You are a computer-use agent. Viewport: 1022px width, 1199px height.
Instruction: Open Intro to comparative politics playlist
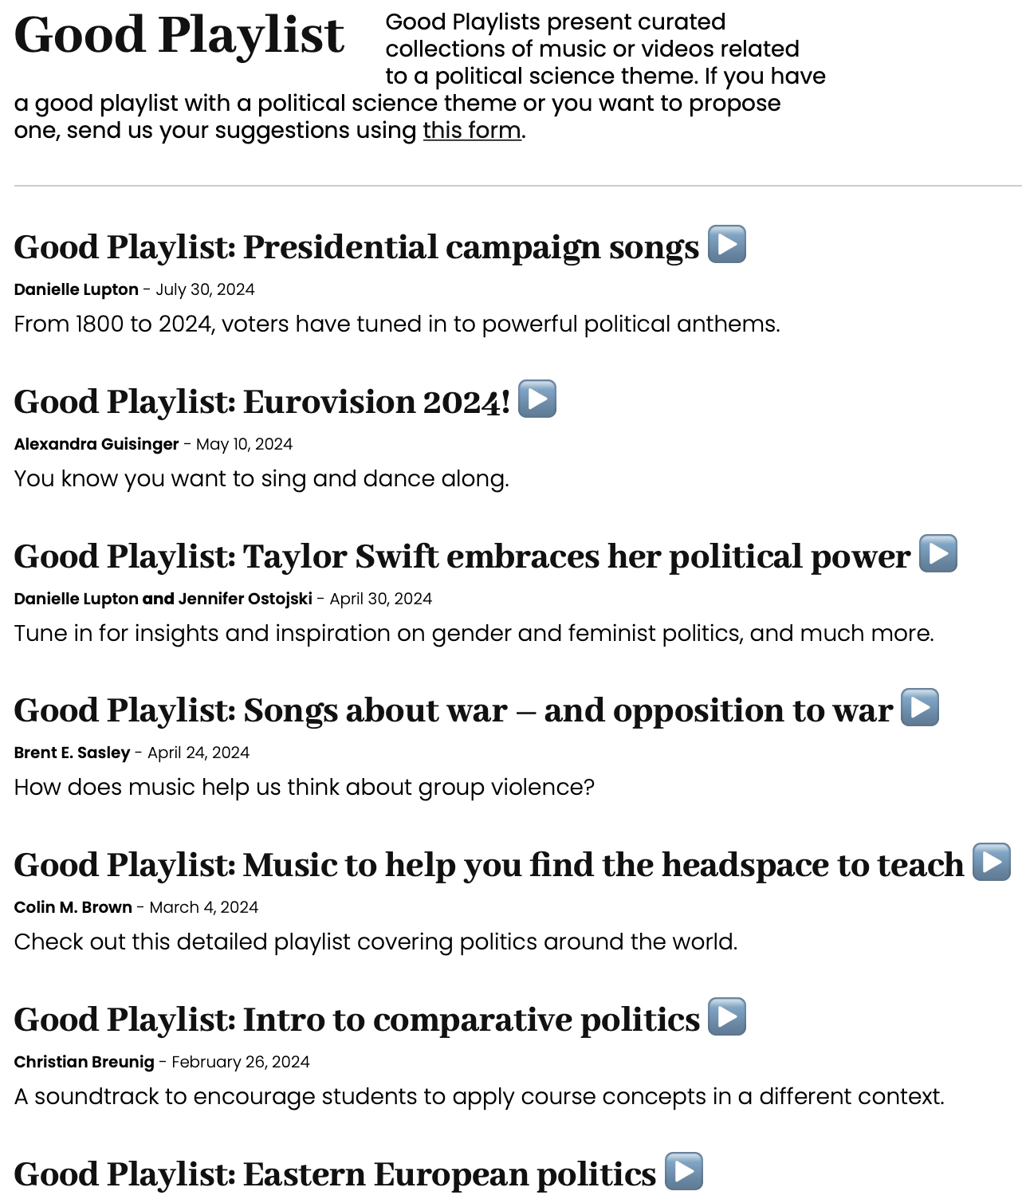(356, 1020)
